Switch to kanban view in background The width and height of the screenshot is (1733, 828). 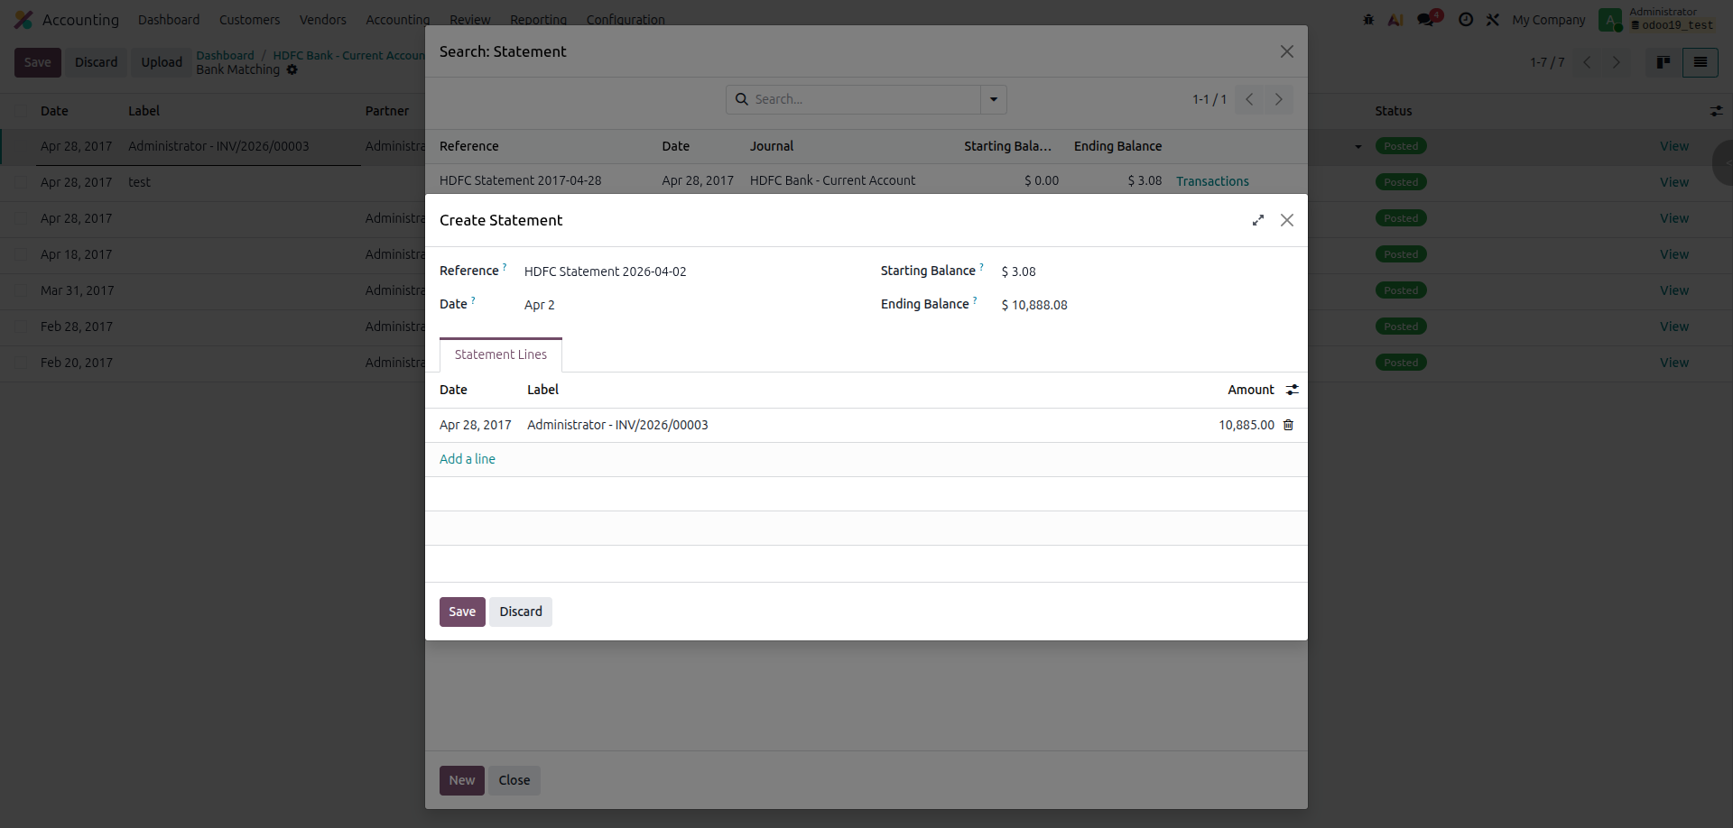pos(1663,62)
